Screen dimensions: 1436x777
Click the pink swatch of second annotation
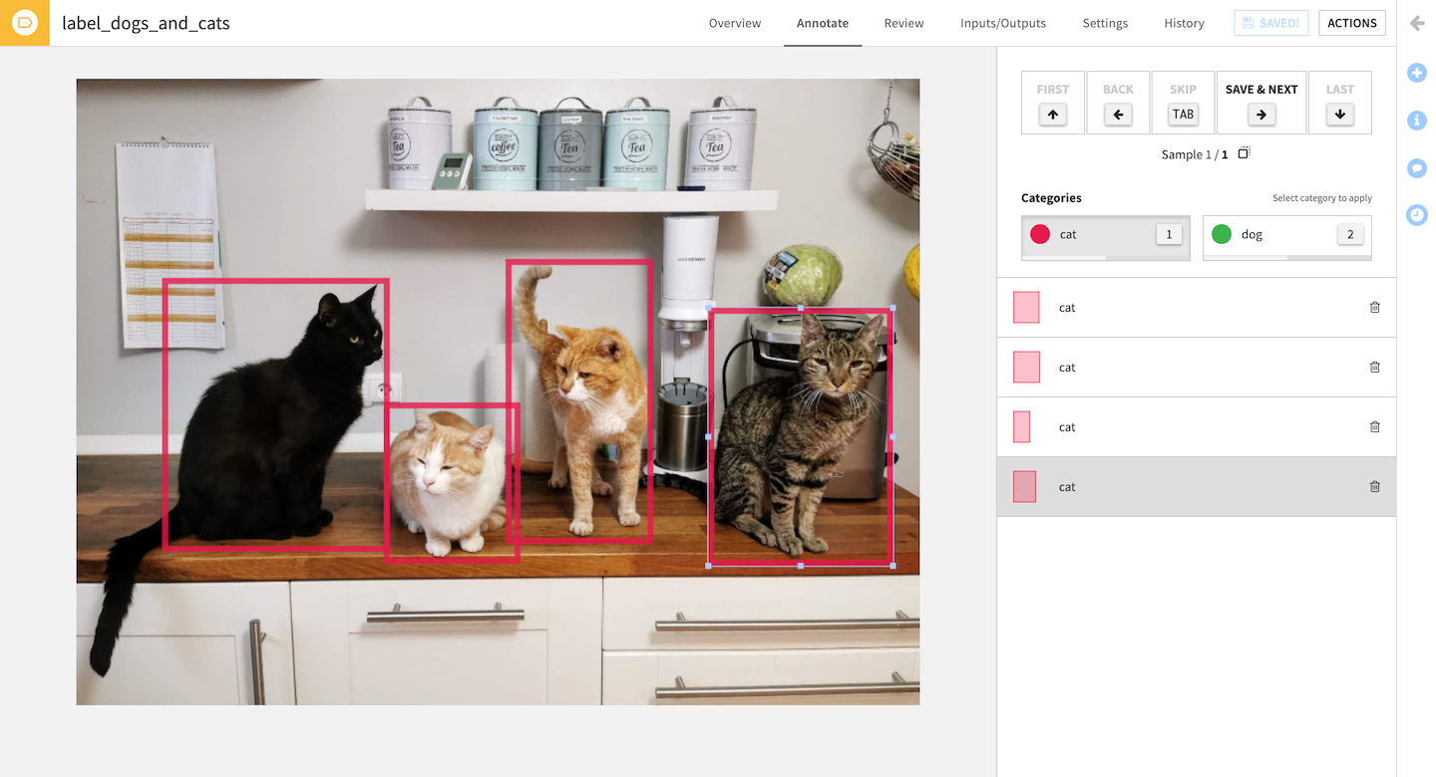coord(1026,367)
